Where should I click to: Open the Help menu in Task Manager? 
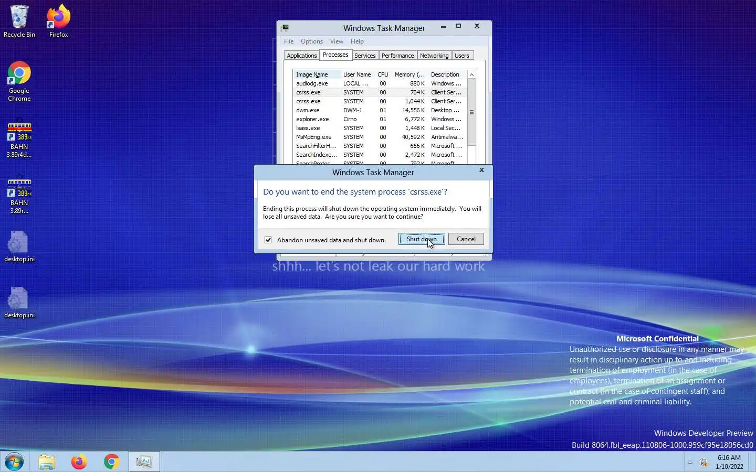357,41
